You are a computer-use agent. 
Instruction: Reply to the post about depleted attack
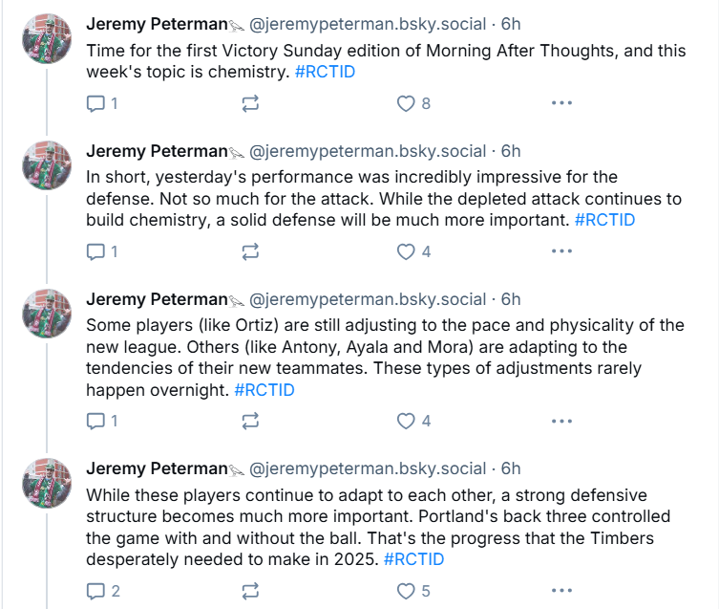(x=95, y=251)
